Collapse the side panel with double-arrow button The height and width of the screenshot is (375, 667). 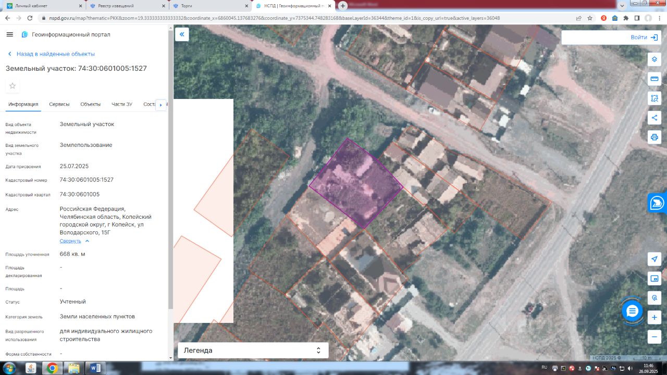[182, 34]
